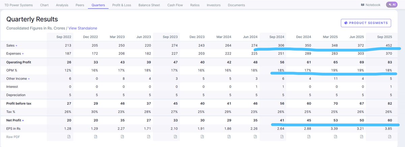Screen dimensions: 405x147
Task: Click the Sep 2025 column header
Action: [385, 37]
